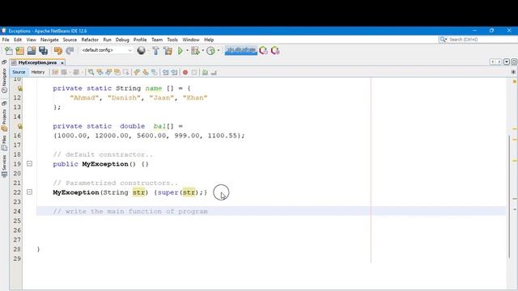Place cursor on "// write the main function of program" comment
This screenshot has height=291, width=518.
coord(130,211)
